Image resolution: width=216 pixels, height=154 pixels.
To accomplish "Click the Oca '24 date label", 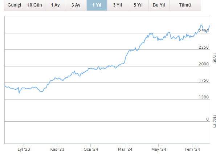I will pyautogui.click(x=91, y=149).
